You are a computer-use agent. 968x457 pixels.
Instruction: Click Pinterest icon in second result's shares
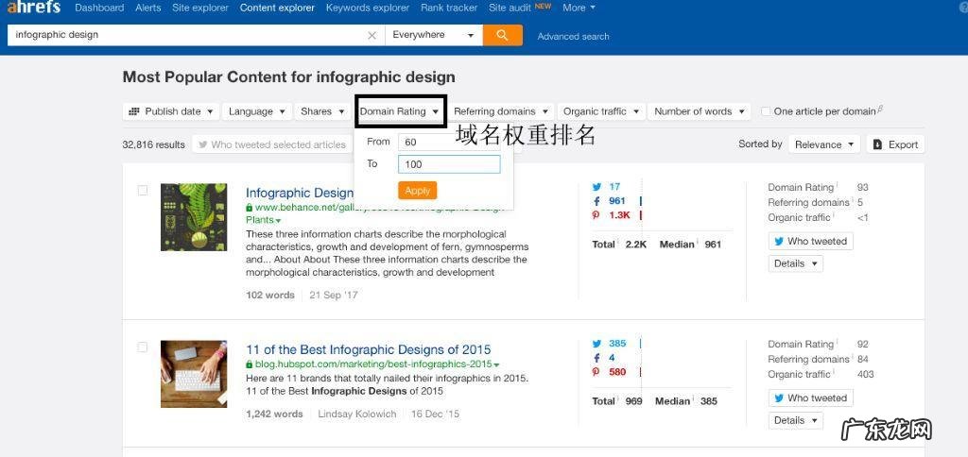click(596, 372)
